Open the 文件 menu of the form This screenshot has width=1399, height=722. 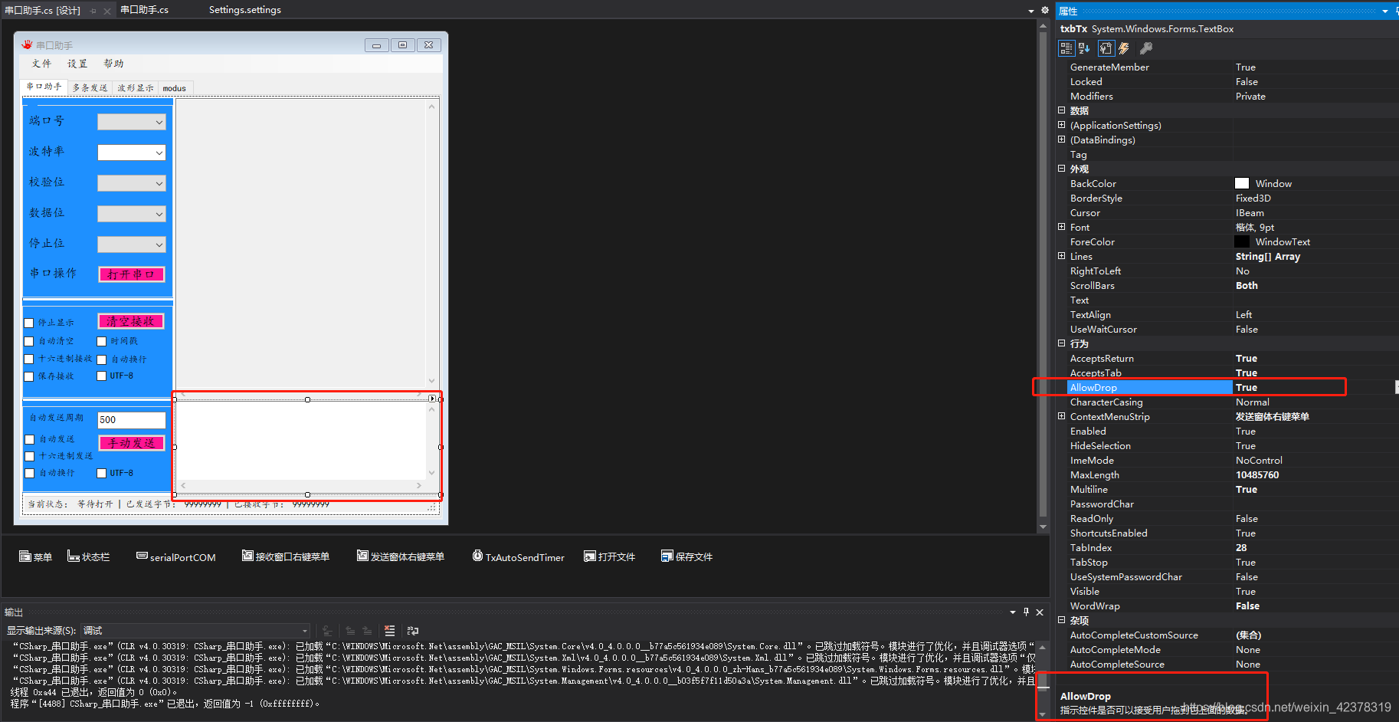tap(41, 64)
